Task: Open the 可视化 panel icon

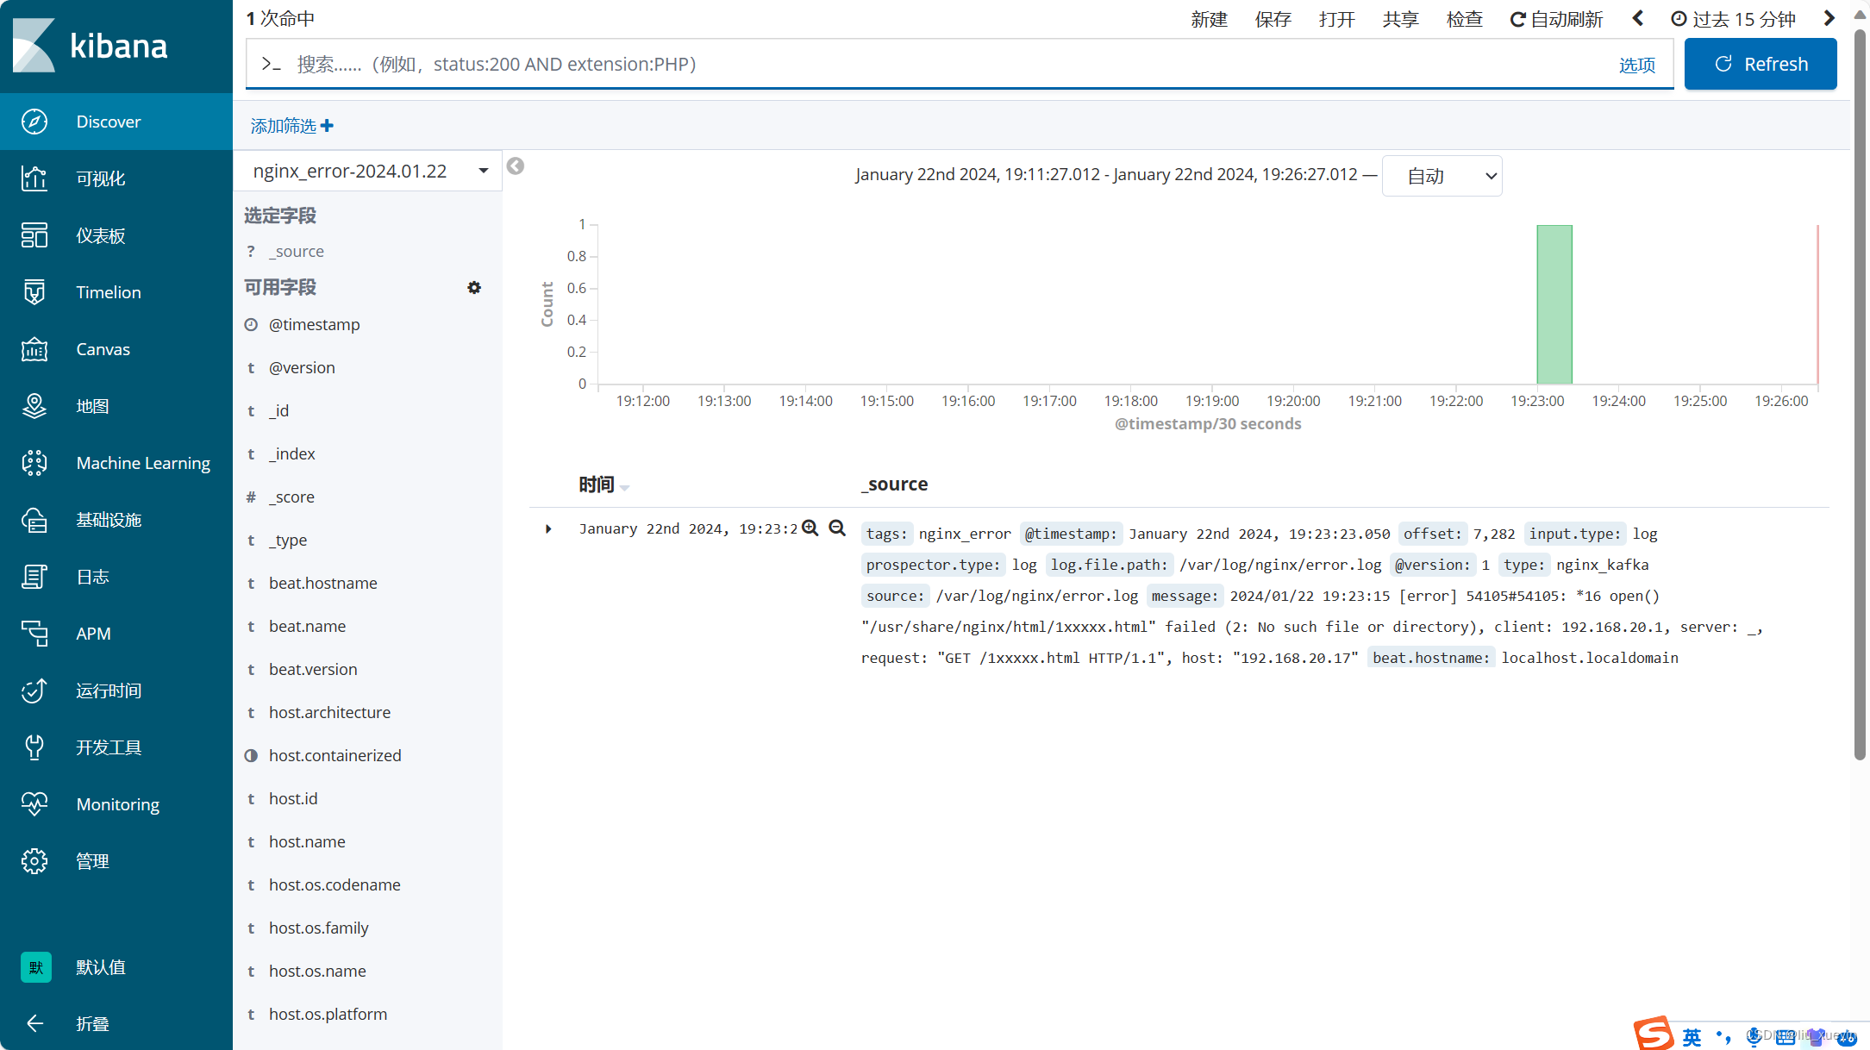Action: [x=34, y=178]
